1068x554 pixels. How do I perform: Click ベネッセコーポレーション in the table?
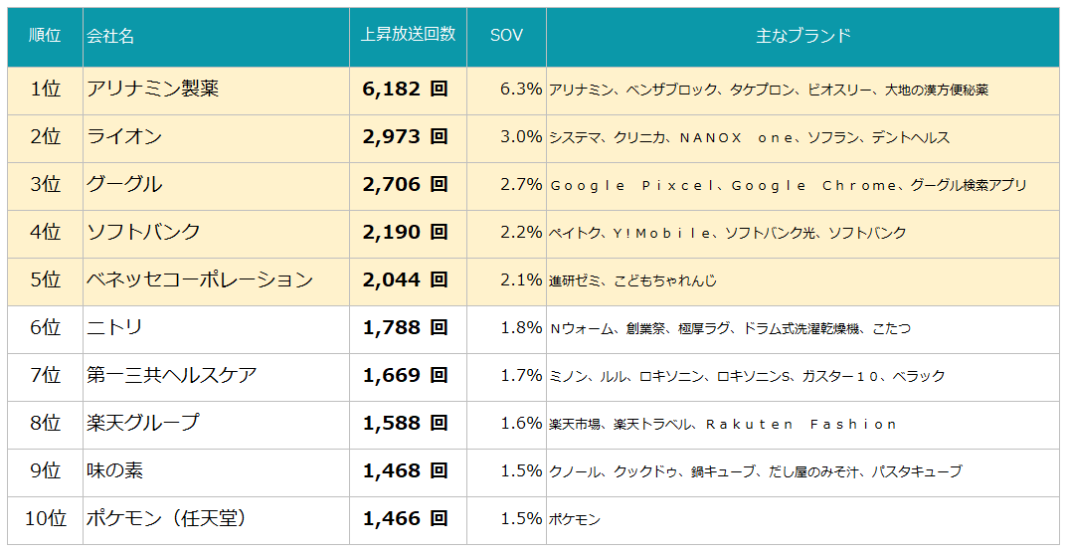[200, 279]
